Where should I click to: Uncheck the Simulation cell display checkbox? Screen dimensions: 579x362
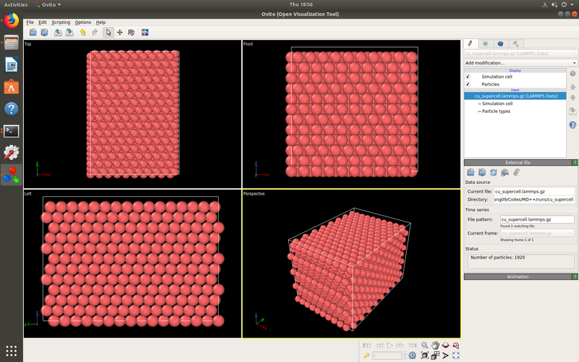coord(468,77)
